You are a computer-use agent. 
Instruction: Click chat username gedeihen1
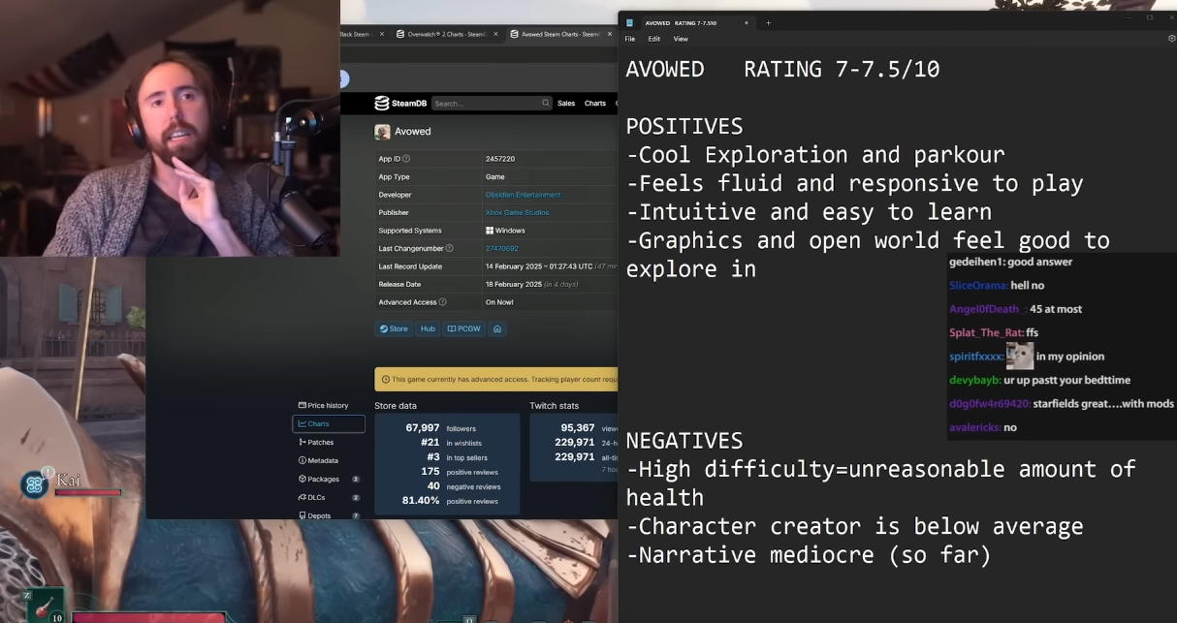coord(976,262)
